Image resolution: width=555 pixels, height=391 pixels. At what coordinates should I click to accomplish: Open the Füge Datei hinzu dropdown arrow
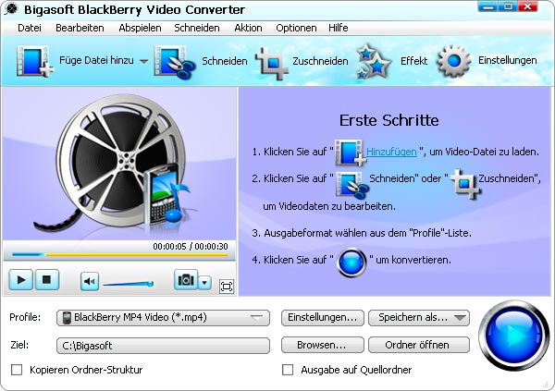(143, 61)
